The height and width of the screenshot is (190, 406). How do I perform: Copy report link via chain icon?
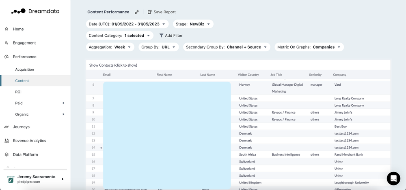pos(137,12)
